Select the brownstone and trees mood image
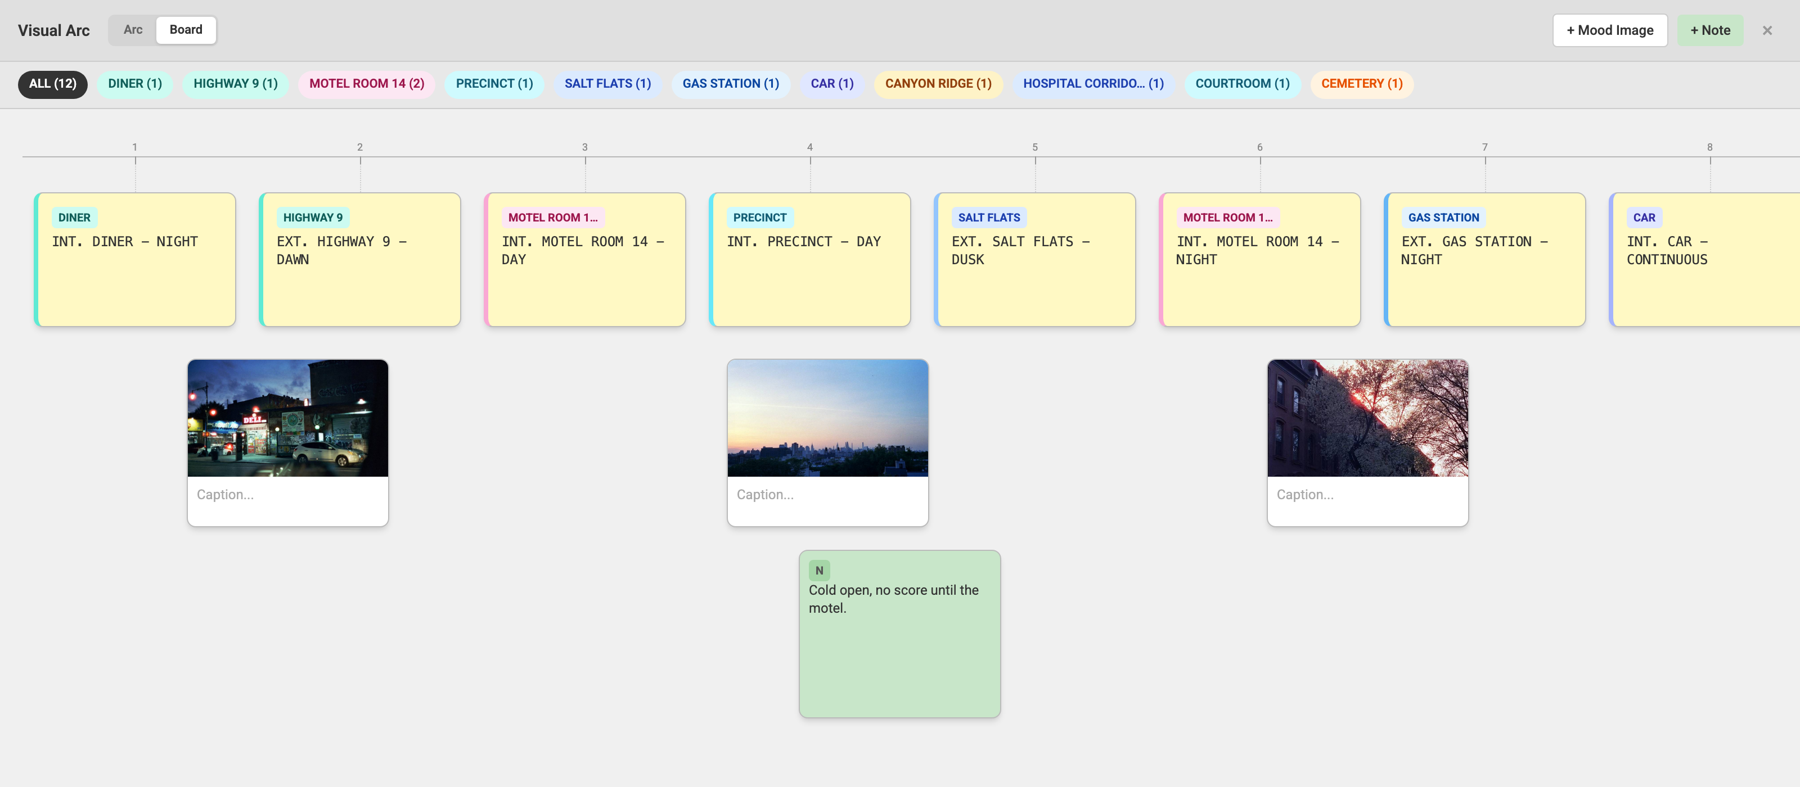The height and width of the screenshot is (787, 1800). [x=1368, y=418]
